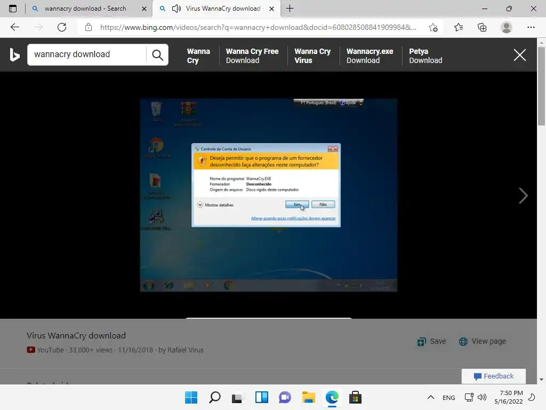Screen dimensions: 546x410
Task: Go back to previous page
Action: click(14, 27)
